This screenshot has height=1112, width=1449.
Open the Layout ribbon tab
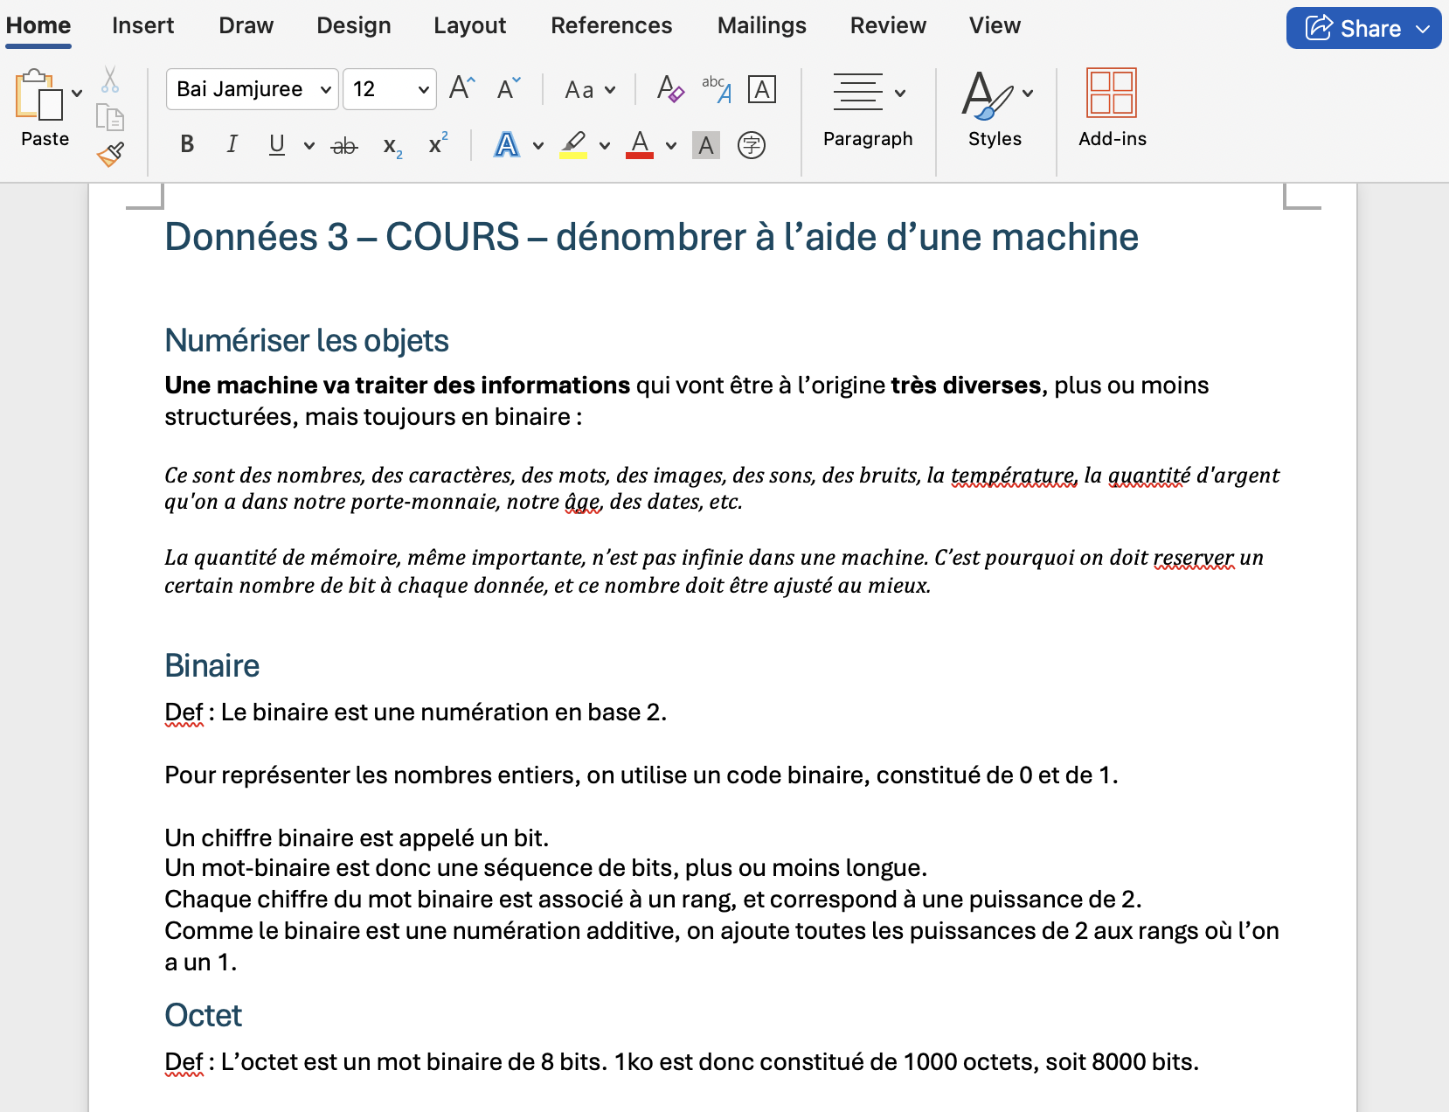469,25
